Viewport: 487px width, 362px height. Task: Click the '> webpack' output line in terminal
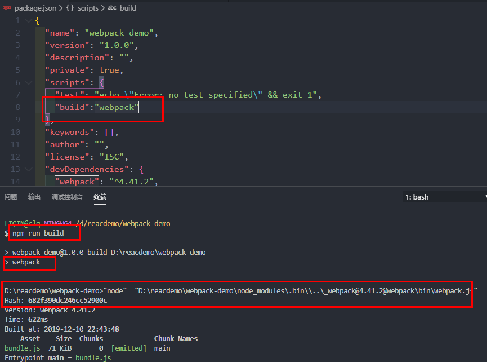[23, 262]
